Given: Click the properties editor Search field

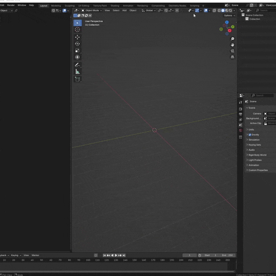Looking at the screenshot, I should (x=263, y=95).
